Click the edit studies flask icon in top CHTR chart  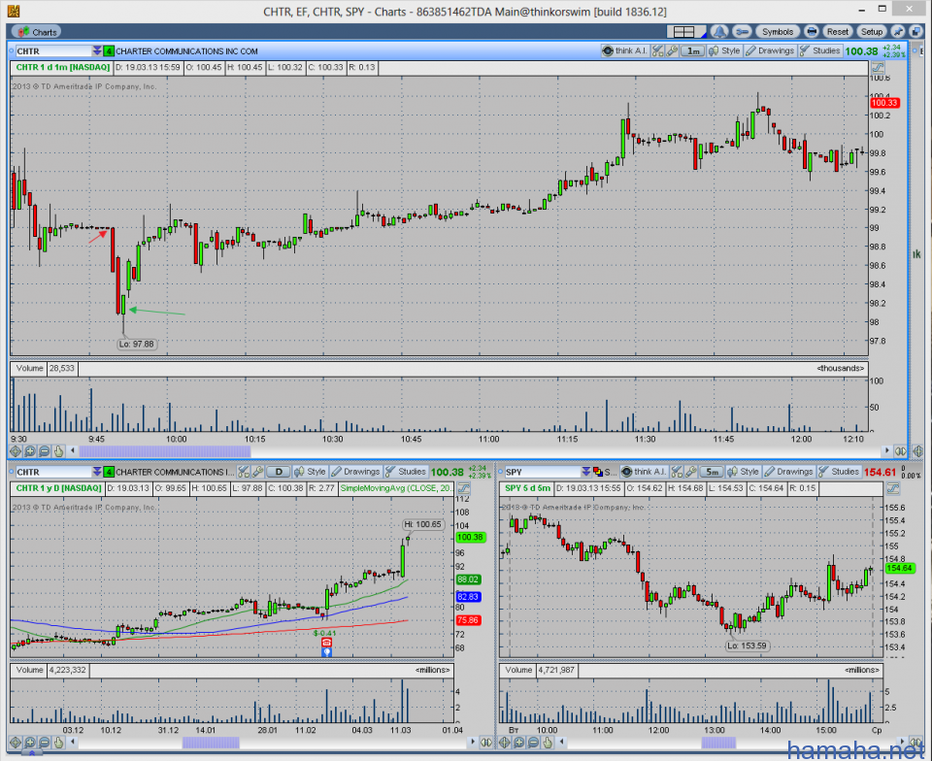point(657,51)
